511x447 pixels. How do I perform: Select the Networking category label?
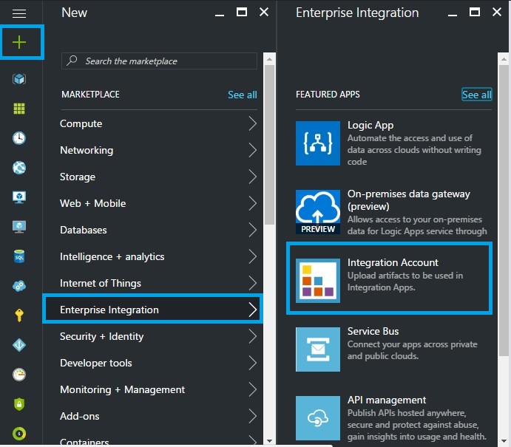click(x=87, y=150)
